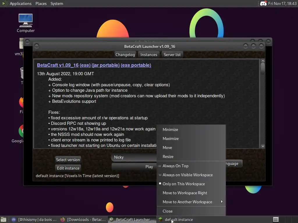The image size is (298, 223).
Task: Choose Move from the context menu
Action: click(191, 148)
